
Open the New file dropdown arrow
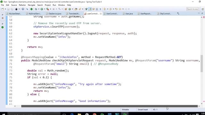tap(5, 9)
